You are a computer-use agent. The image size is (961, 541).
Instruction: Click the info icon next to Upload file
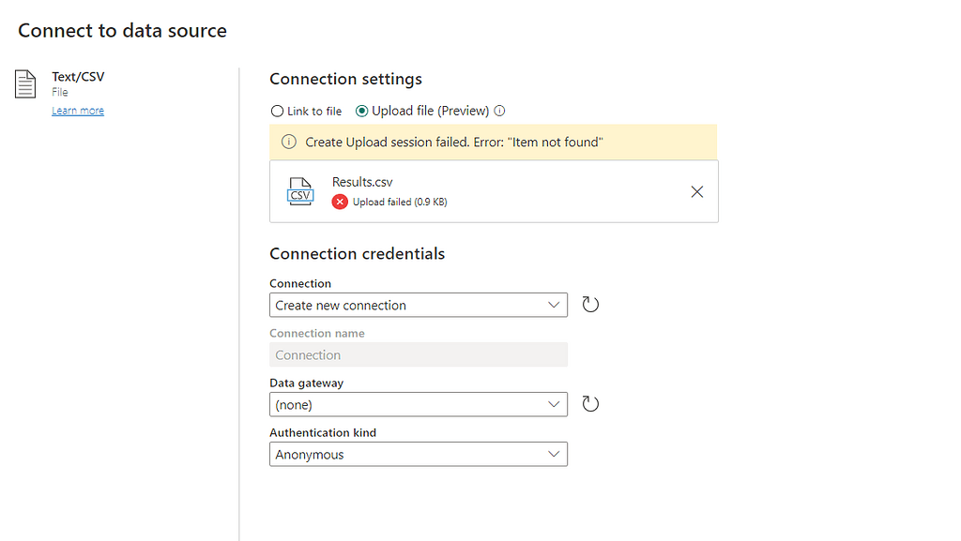pyautogui.click(x=499, y=111)
